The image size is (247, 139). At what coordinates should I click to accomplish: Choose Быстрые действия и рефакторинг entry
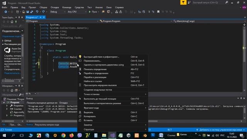pyautogui.click(x=113, y=57)
